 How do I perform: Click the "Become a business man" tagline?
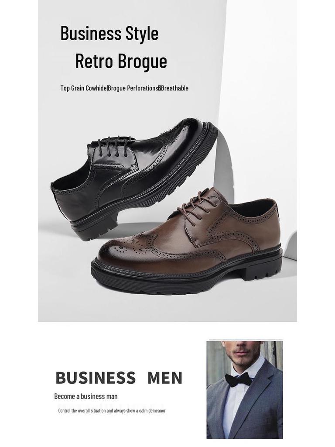click(86, 396)
